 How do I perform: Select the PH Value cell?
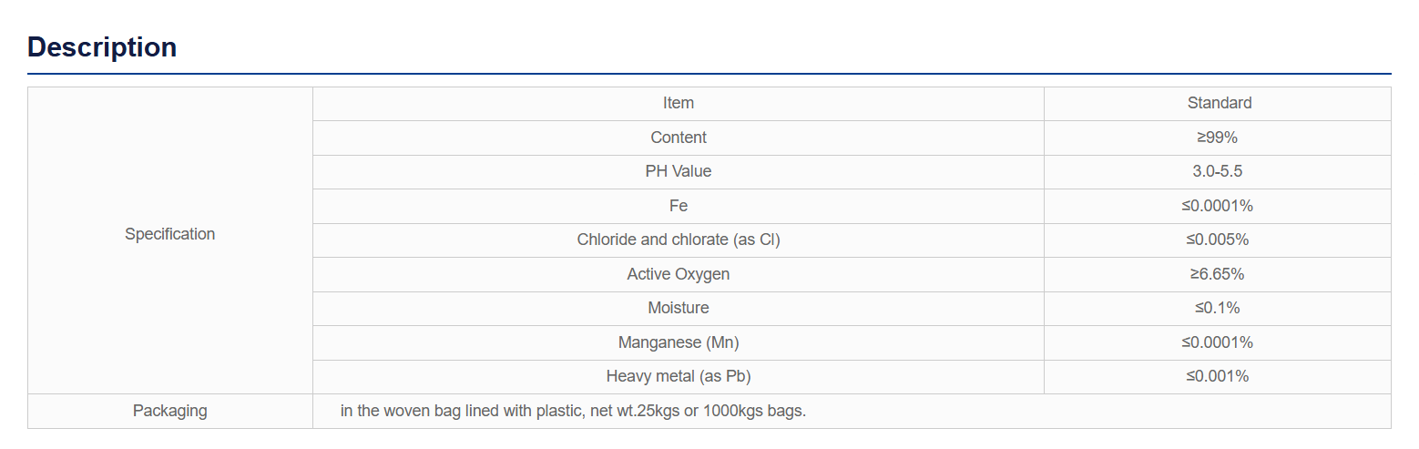(679, 171)
